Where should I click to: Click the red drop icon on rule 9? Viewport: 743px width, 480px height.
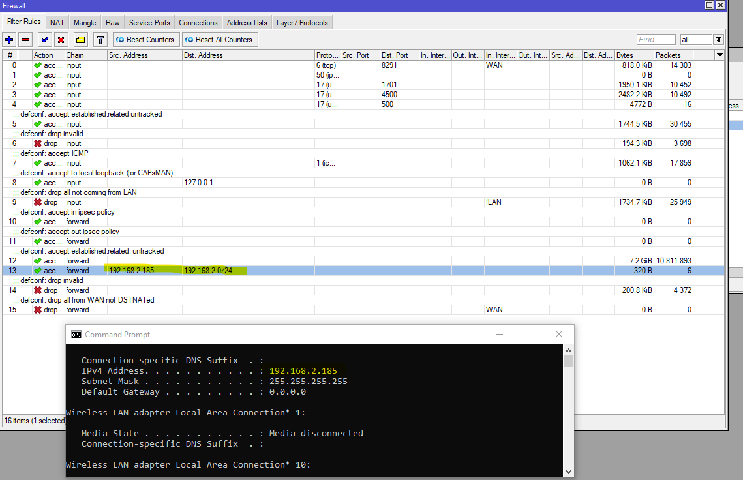point(38,202)
